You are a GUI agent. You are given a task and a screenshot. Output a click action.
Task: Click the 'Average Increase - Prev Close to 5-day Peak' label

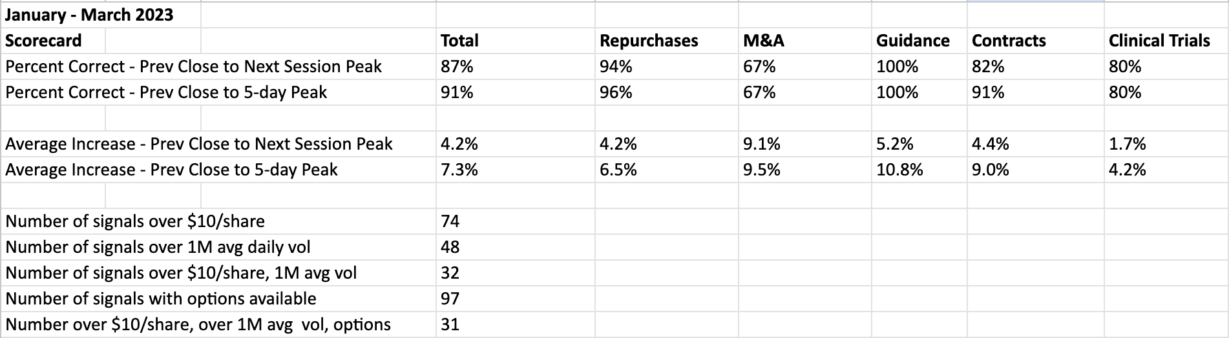(171, 170)
